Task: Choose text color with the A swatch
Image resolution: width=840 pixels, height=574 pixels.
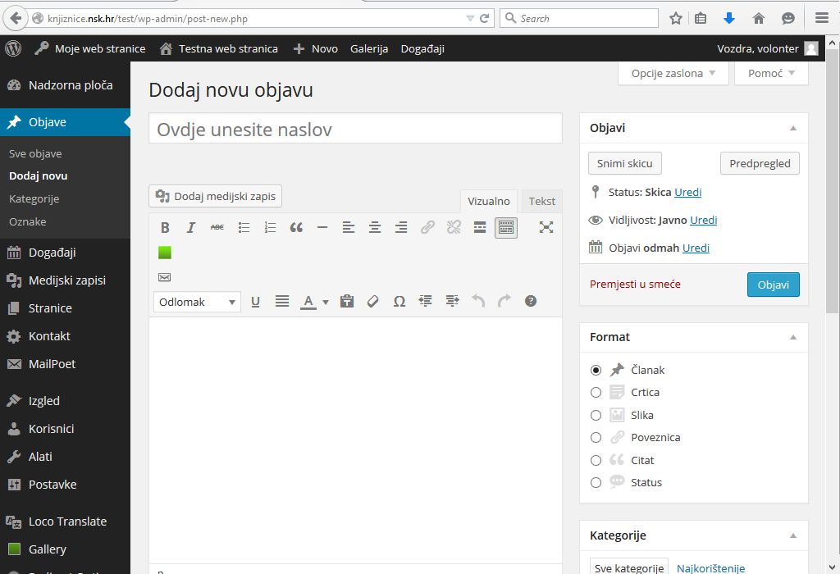Action: [x=308, y=302]
